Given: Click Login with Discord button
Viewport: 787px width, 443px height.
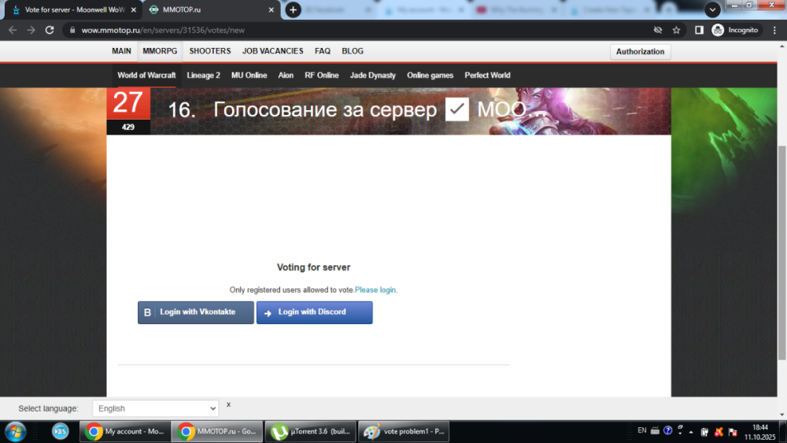Looking at the screenshot, I should click(314, 312).
